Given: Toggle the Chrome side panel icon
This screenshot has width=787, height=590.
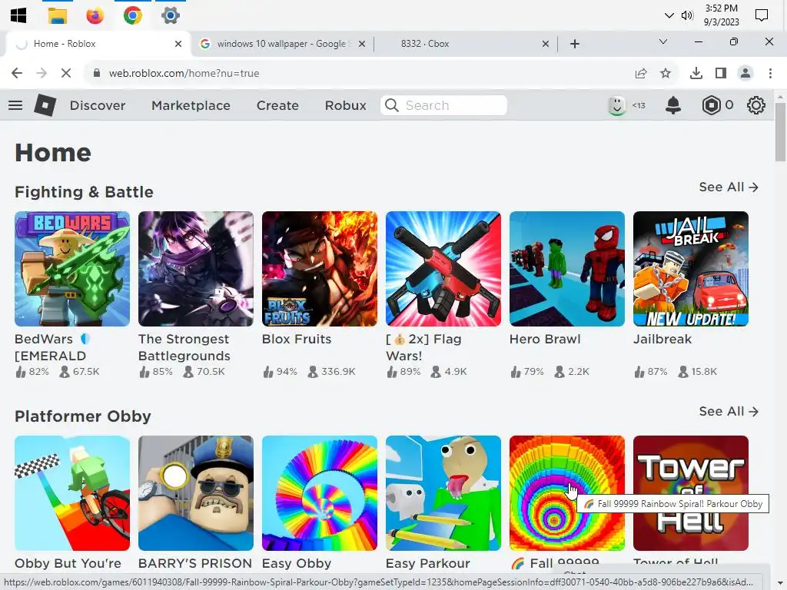Looking at the screenshot, I should pyautogui.click(x=721, y=73).
